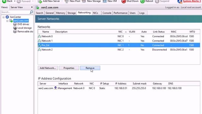Click the Management interface icon
This screenshot has height=114, width=202.
56,88
